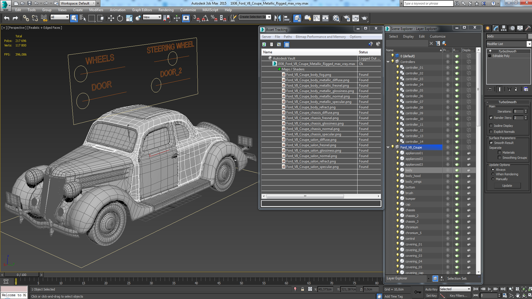532x299 pixels.
Task: Open the Modifiers menu
Action: (x=96, y=10)
